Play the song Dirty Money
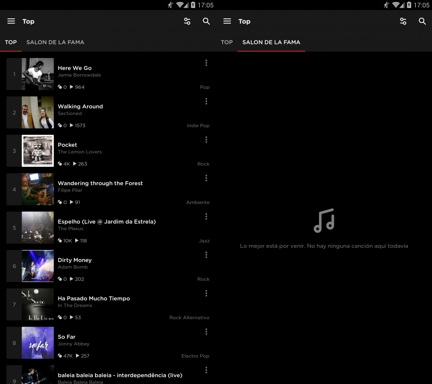432x384 pixels. pyautogui.click(x=75, y=260)
